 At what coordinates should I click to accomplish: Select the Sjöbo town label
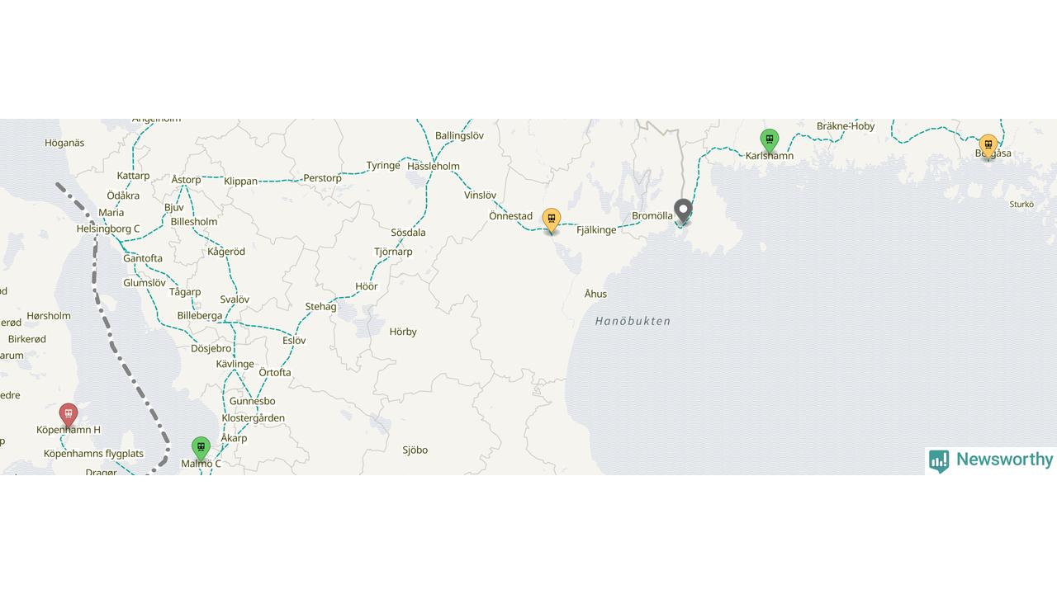point(415,450)
